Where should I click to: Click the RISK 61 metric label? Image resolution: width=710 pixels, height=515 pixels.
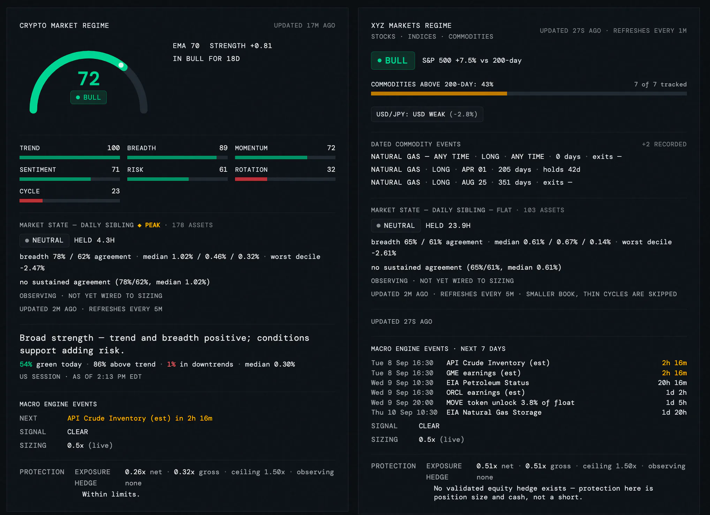tap(177, 170)
